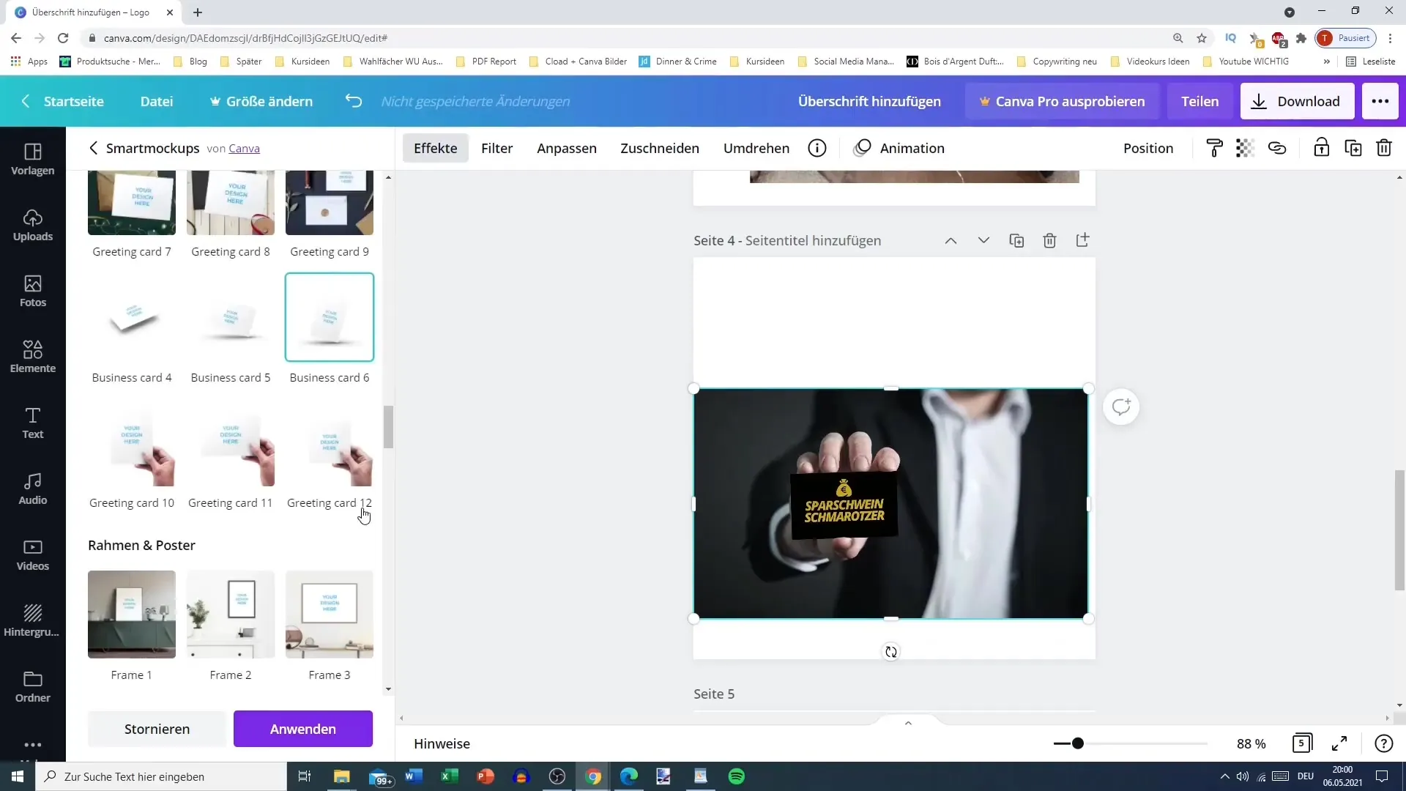Switch to the Filter tab
This screenshot has height=791, width=1406.
(x=497, y=148)
